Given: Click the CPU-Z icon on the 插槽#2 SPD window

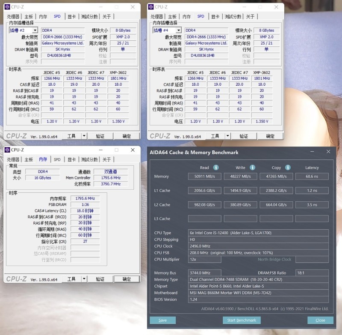Looking at the screenshot, I should pos(7,7).
